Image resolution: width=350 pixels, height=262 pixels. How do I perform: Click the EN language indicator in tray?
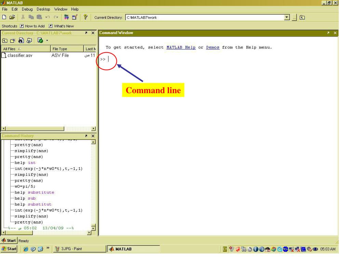[x=225, y=249]
